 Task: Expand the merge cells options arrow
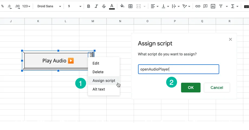coord(145,6)
